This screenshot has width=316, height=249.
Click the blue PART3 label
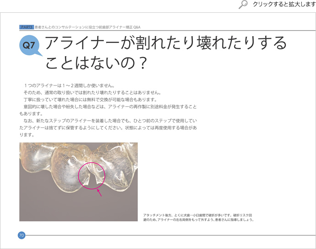(x=27, y=27)
